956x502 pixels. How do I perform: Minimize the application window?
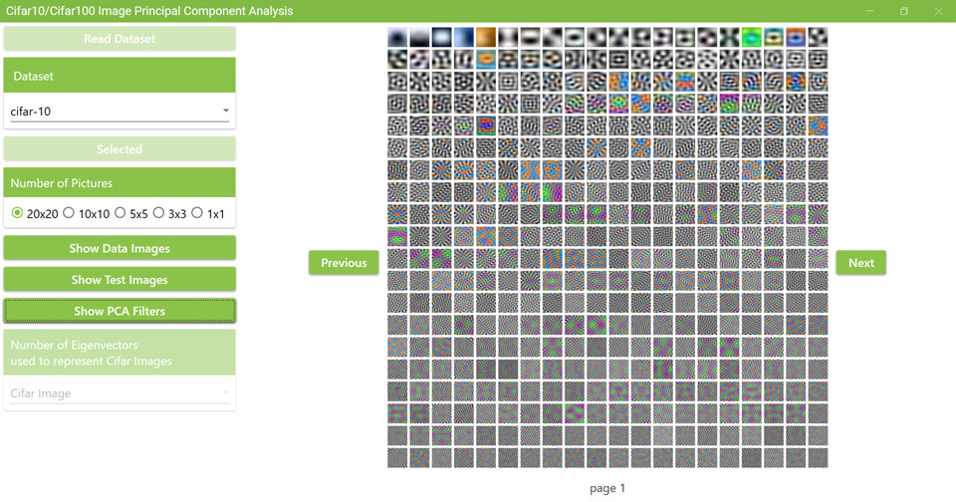[x=870, y=11]
